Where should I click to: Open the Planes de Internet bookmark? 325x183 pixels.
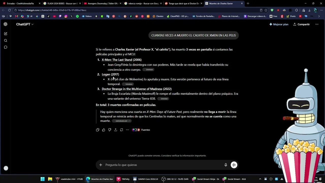point(229,16)
